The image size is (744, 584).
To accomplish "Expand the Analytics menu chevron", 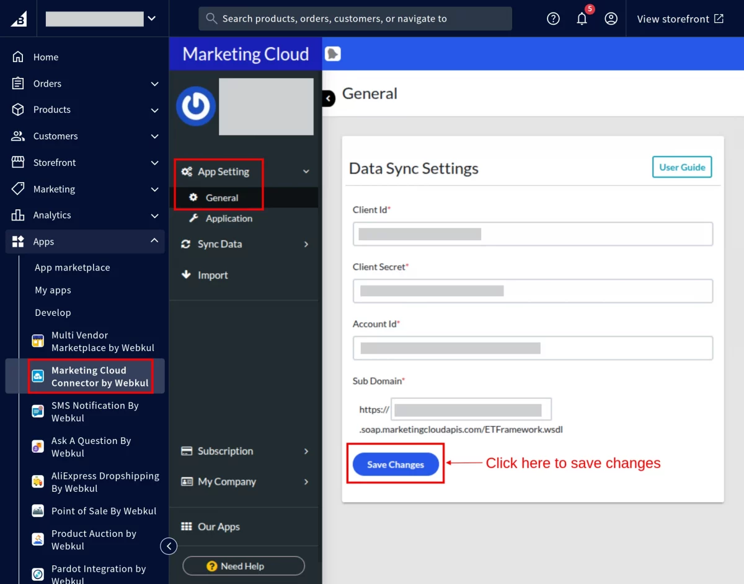I will click(154, 216).
